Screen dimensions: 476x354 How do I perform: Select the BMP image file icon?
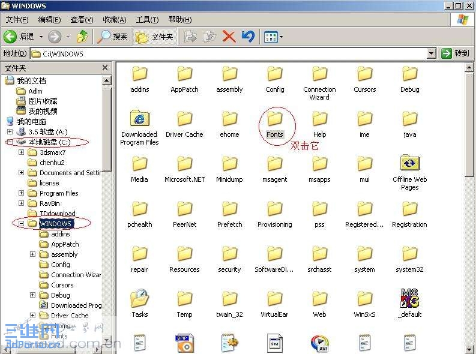click(x=184, y=343)
